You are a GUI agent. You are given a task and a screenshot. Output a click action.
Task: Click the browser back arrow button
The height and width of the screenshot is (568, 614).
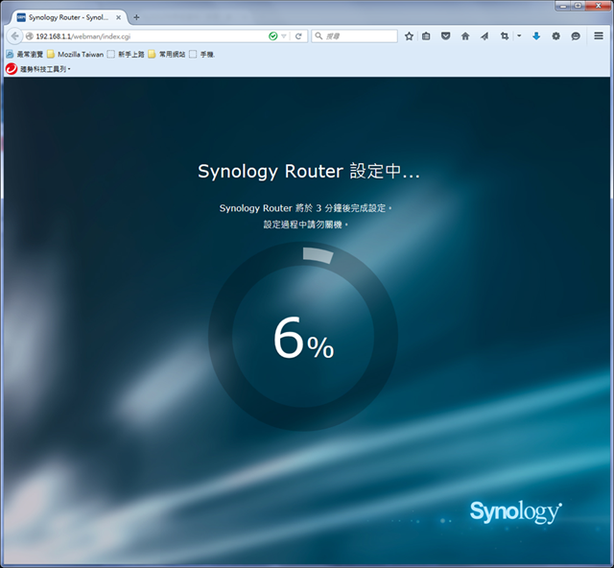[x=15, y=36]
